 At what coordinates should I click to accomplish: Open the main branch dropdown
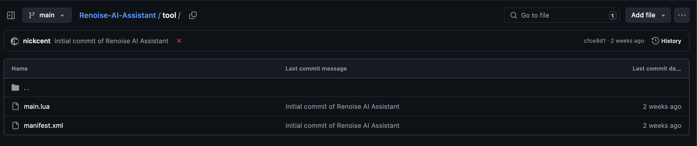pyautogui.click(x=47, y=15)
